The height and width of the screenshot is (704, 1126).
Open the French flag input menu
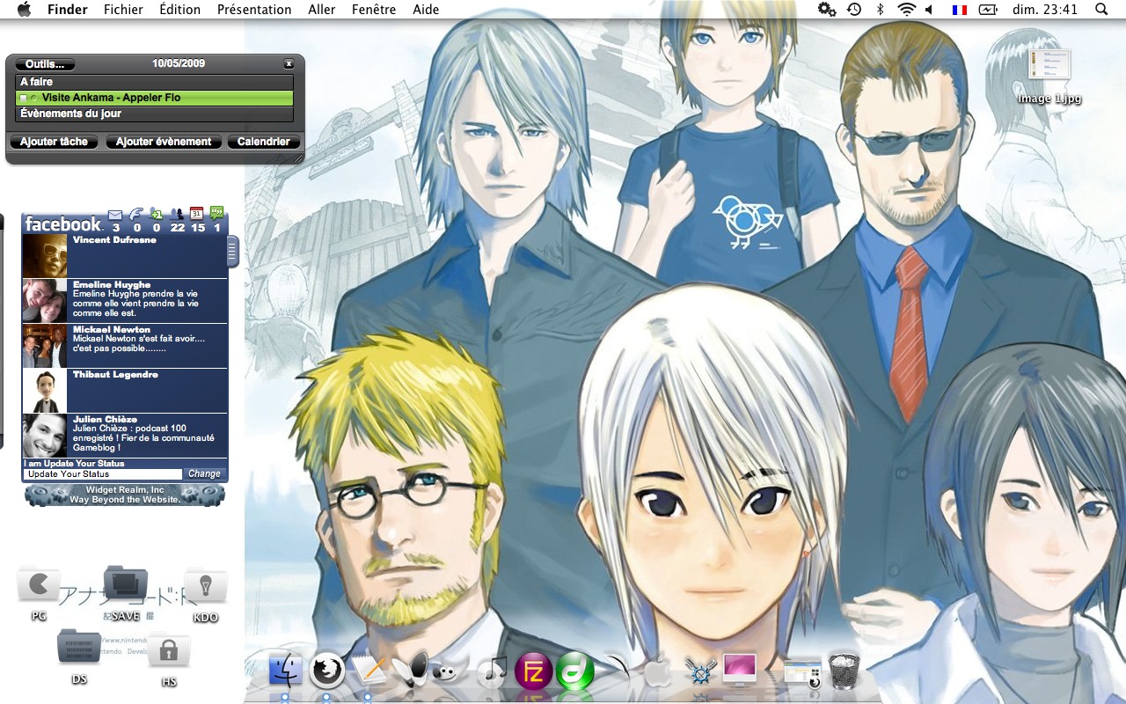click(959, 10)
